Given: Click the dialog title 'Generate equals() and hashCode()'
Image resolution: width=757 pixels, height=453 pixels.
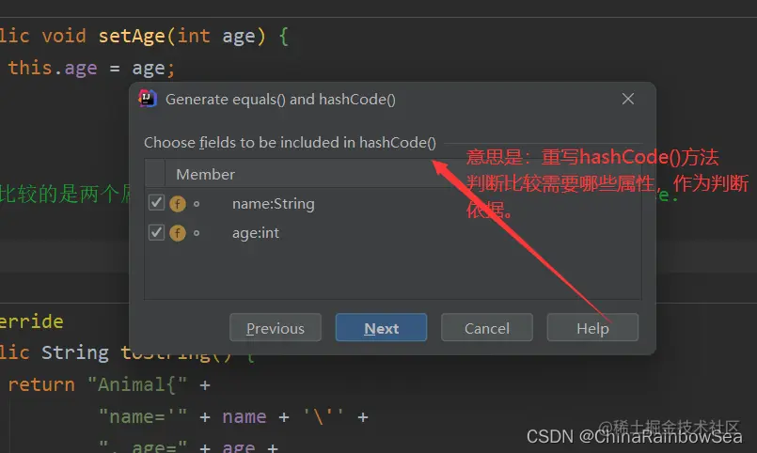Looking at the screenshot, I should 280,100.
